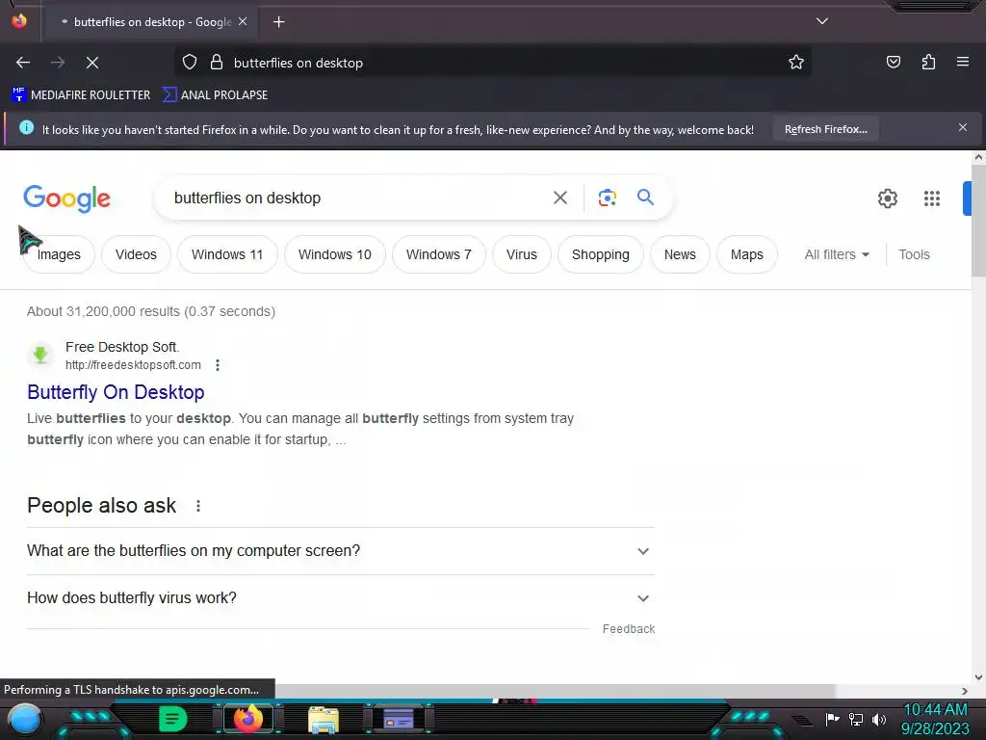Click the info icon in notification bar
This screenshot has height=740, width=986.
click(x=26, y=128)
